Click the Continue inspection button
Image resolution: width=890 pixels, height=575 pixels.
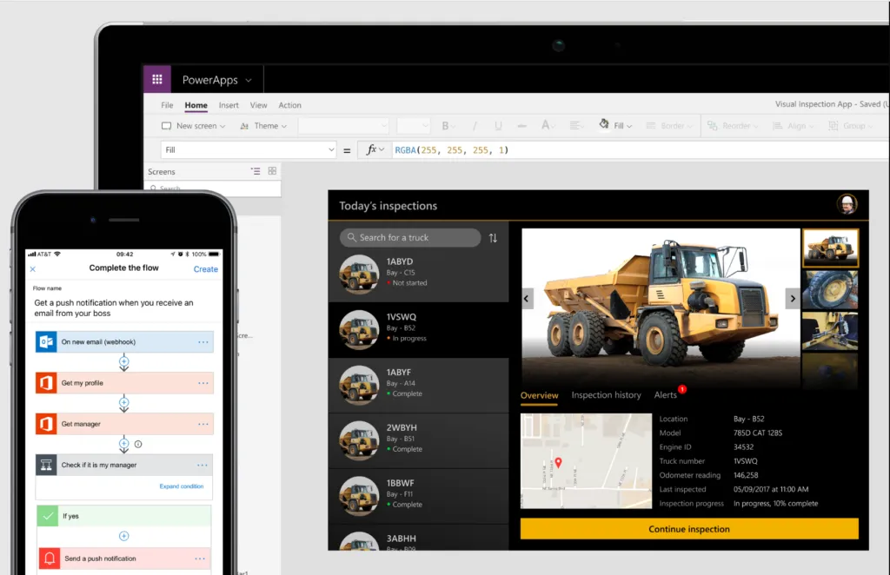click(689, 528)
